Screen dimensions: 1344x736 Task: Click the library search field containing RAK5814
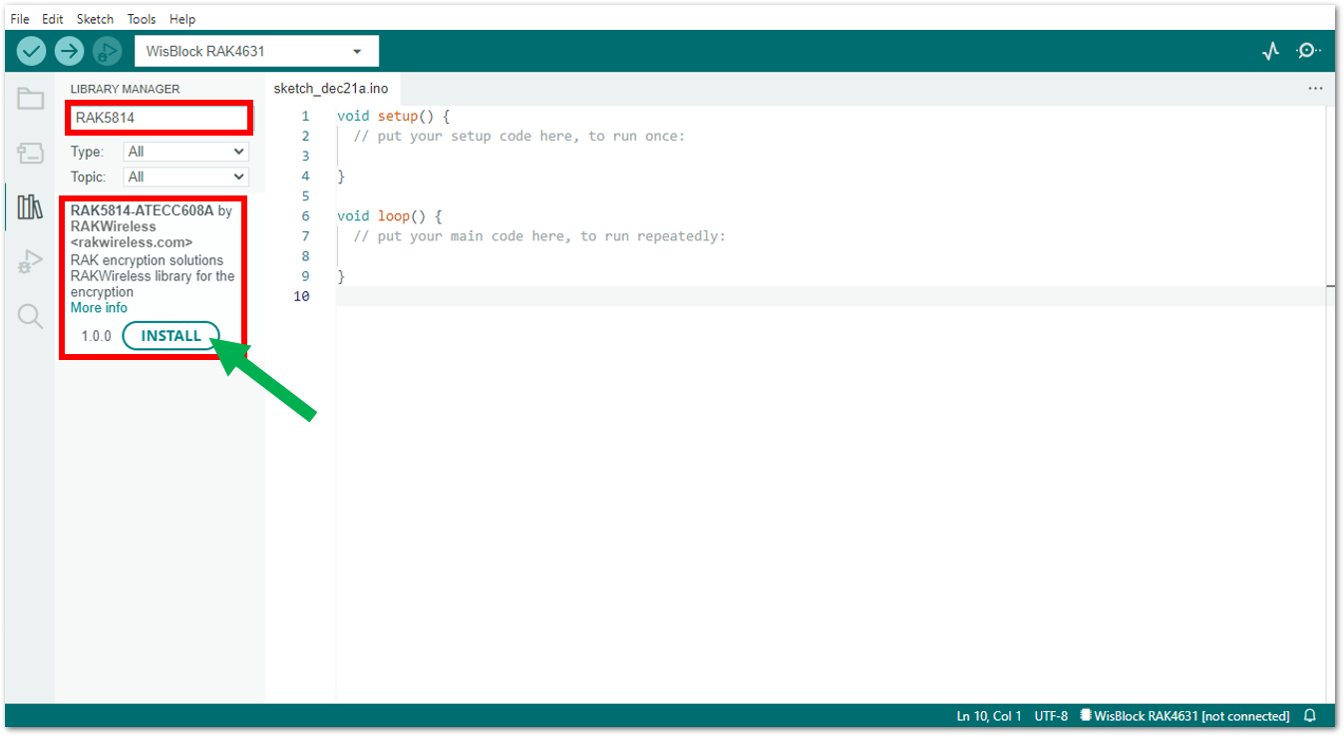159,118
